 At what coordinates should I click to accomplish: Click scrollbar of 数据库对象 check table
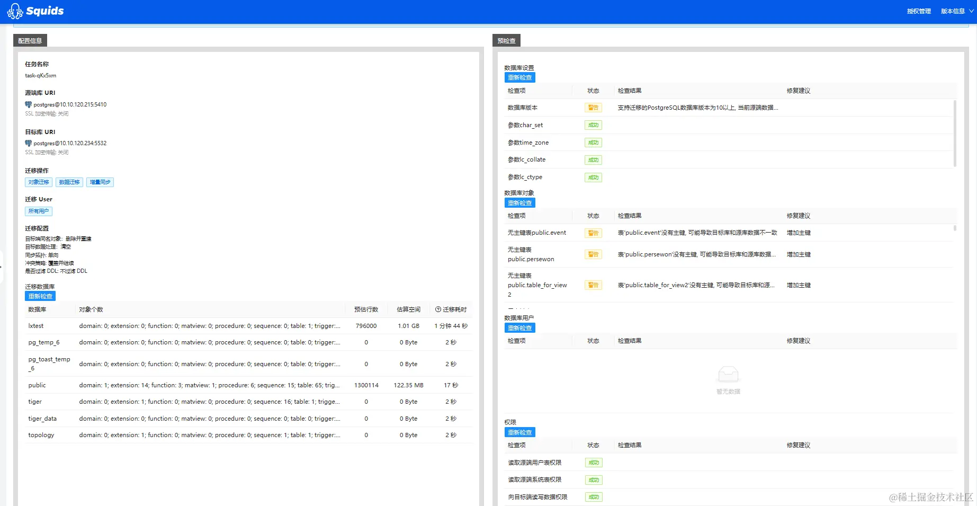955,228
